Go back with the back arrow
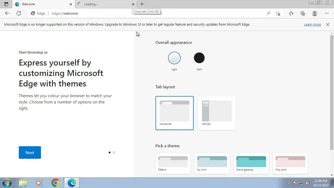 click(x=7, y=13)
